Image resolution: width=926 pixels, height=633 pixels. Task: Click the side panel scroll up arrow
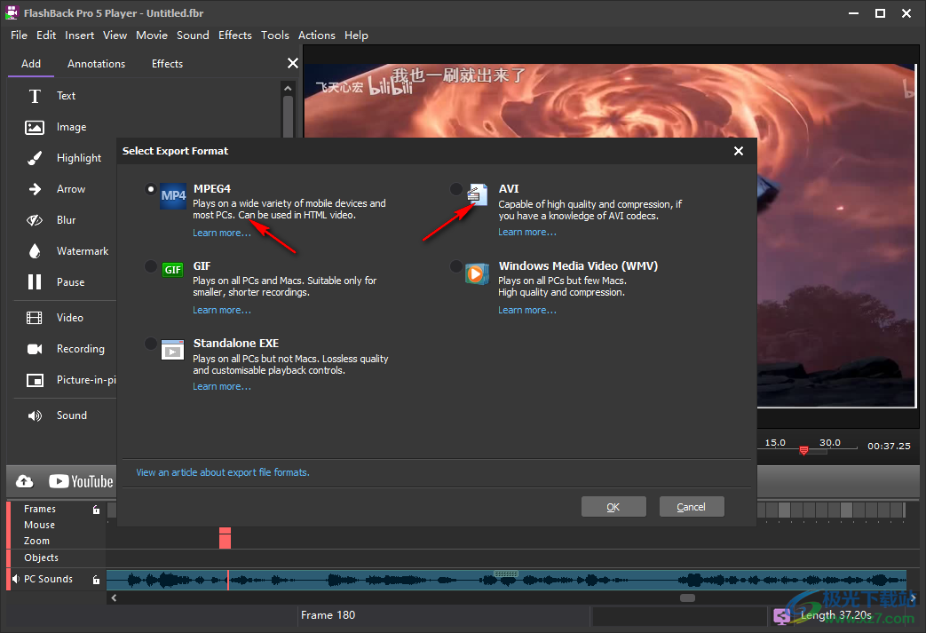tap(288, 89)
